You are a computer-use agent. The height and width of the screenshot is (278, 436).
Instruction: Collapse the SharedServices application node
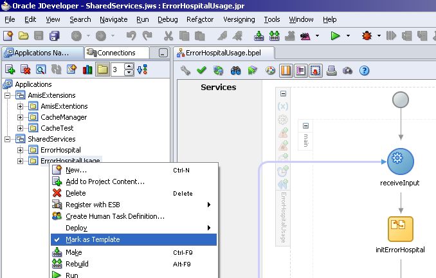[x=8, y=139]
